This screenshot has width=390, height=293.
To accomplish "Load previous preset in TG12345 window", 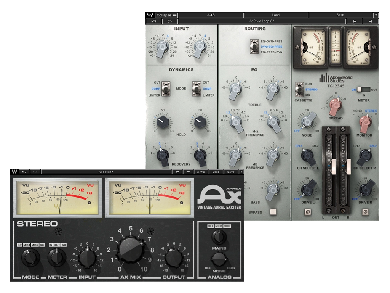I will pos(355,21).
